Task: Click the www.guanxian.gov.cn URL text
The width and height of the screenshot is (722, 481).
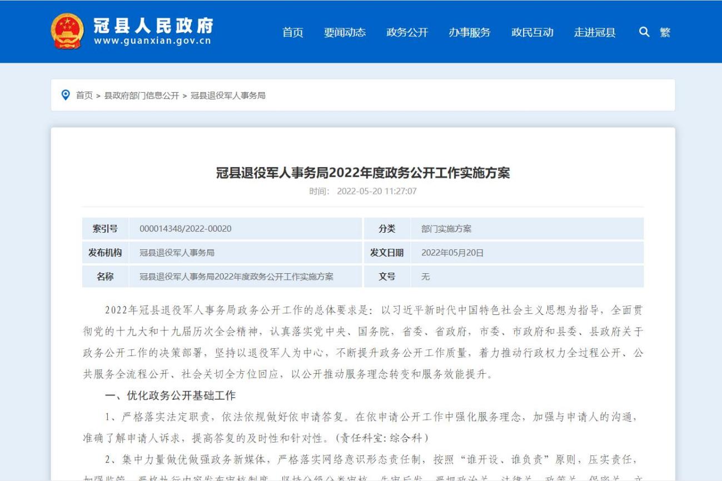Action: pos(153,42)
